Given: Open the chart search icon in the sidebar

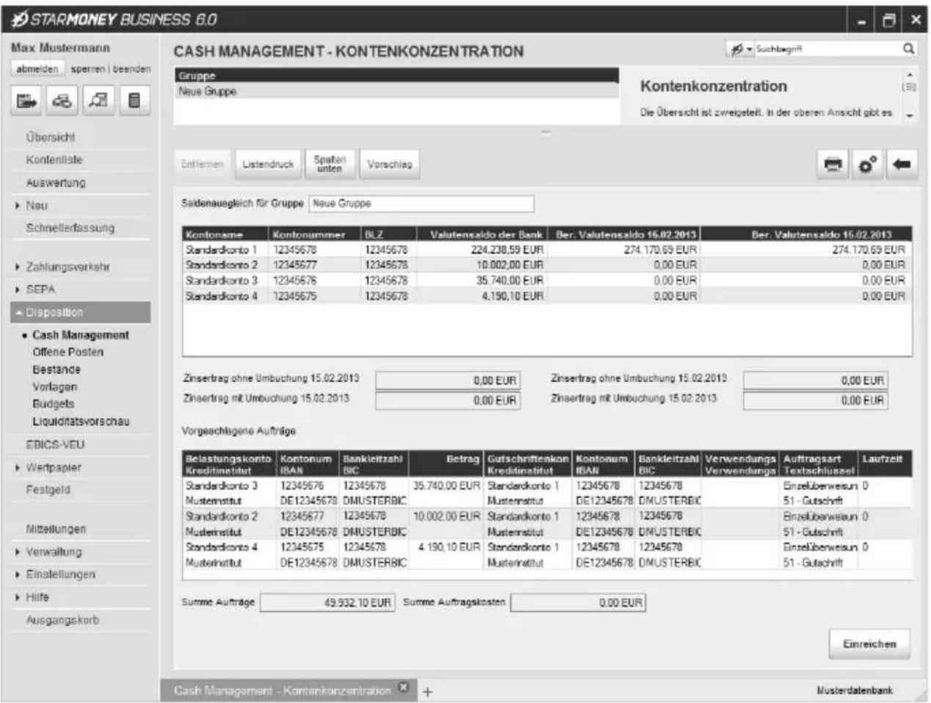Looking at the screenshot, I should click(x=98, y=101).
